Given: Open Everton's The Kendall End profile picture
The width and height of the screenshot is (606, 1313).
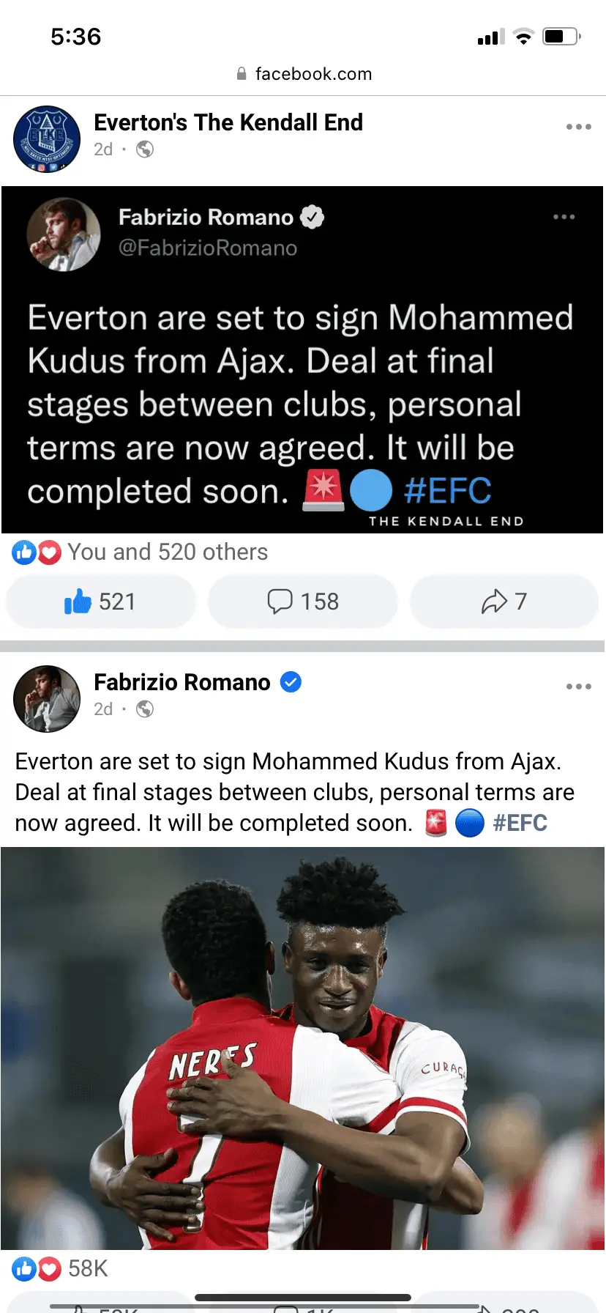Looking at the screenshot, I should [x=47, y=139].
